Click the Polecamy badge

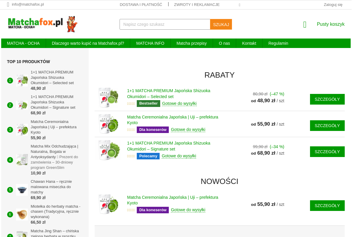point(148,156)
